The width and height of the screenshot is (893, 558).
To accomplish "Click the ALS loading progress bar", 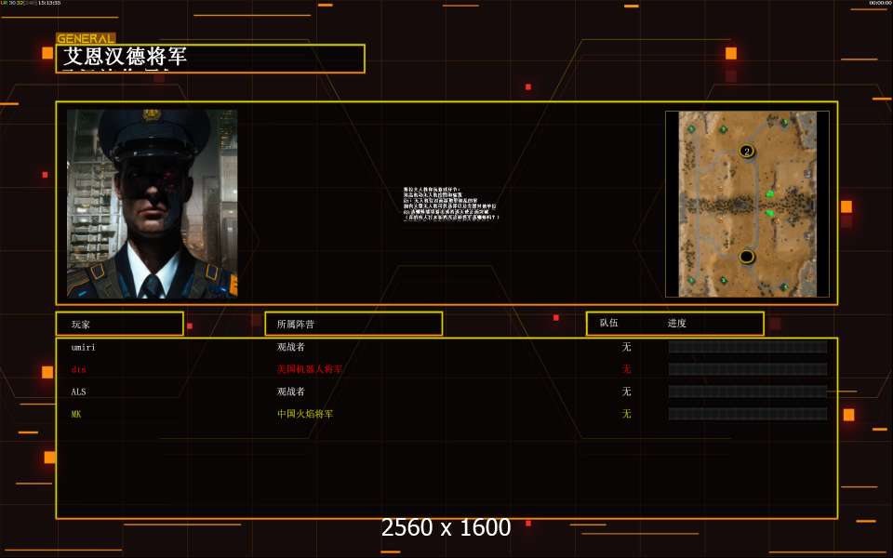I will 748,392.
